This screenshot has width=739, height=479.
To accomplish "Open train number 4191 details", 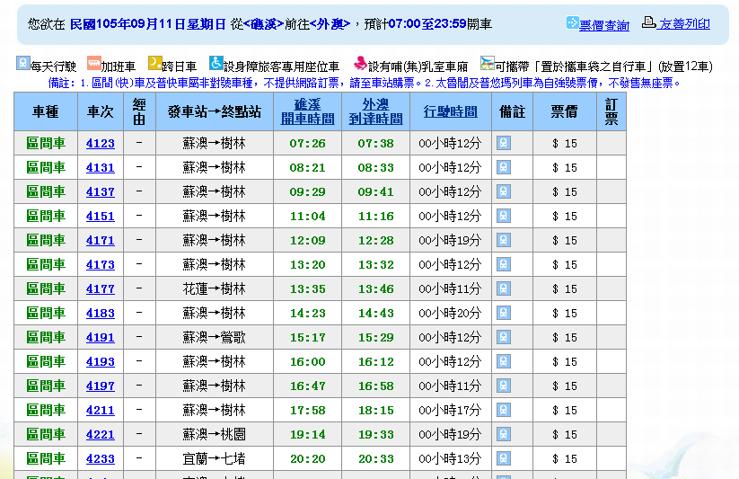I will pos(101,337).
